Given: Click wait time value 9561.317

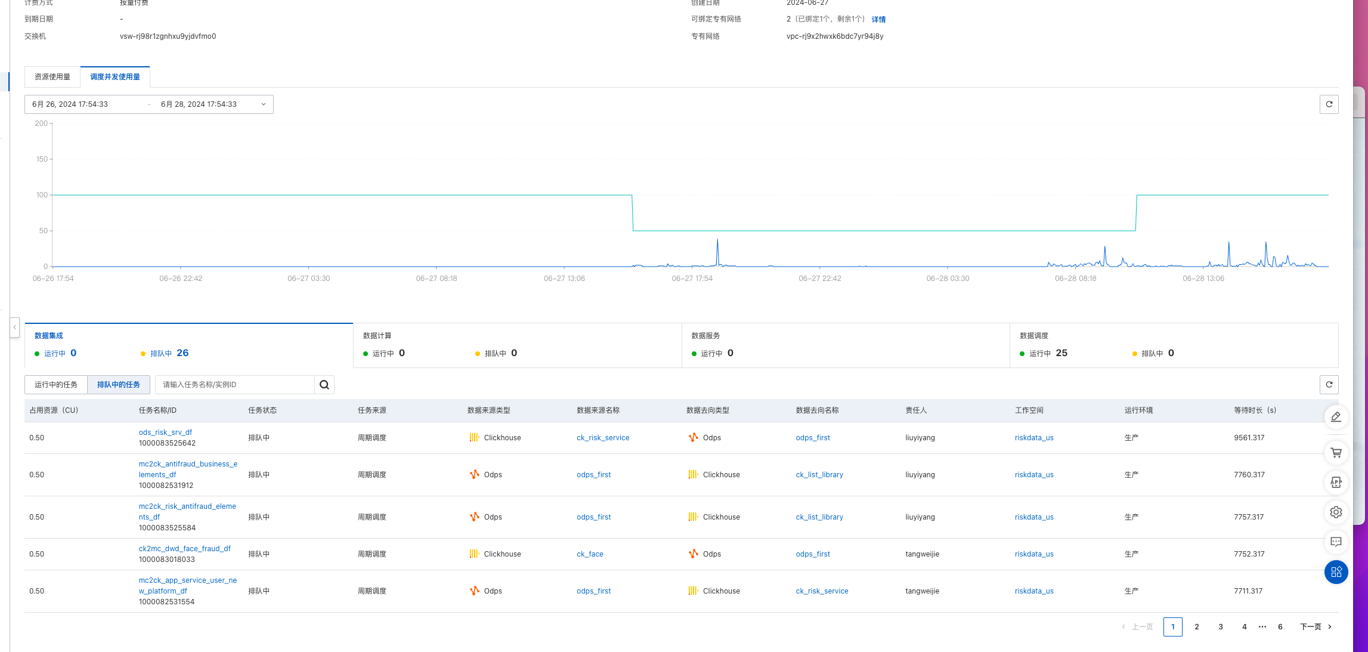Looking at the screenshot, I should tap(1249, 438).
